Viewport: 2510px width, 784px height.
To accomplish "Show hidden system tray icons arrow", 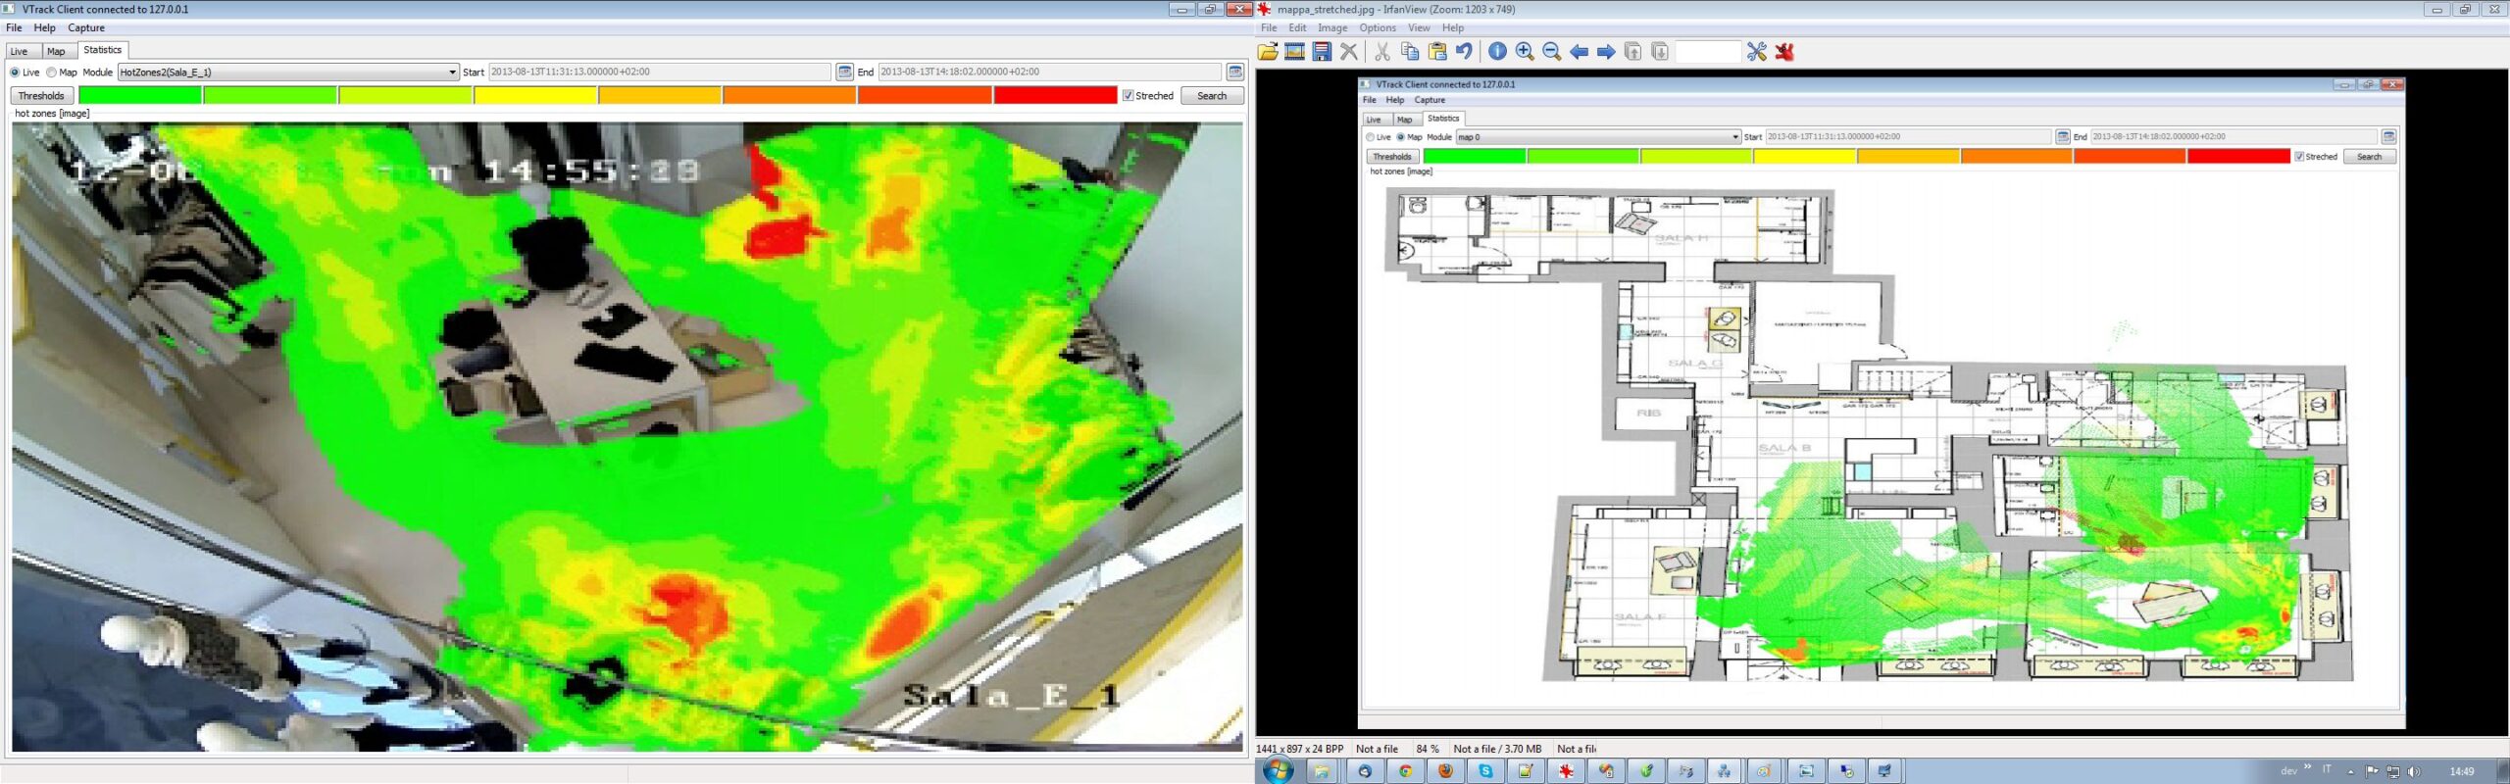I will (2350, 772).
